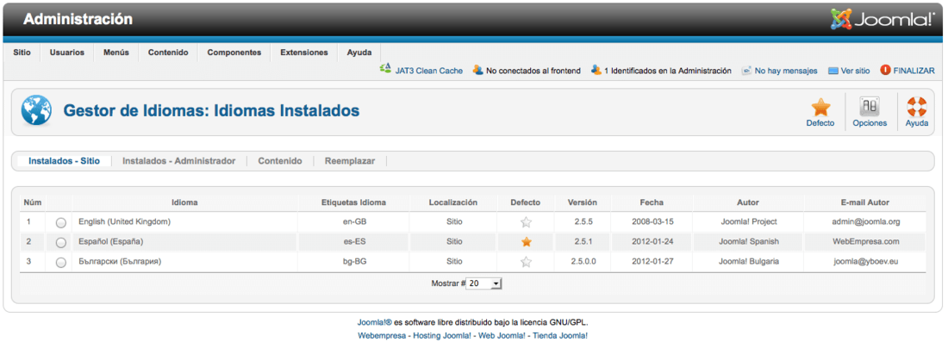Image resolution: width=948 pixels, height=342 pixels.
Task: Click the Localización column header
Action: 453,202
